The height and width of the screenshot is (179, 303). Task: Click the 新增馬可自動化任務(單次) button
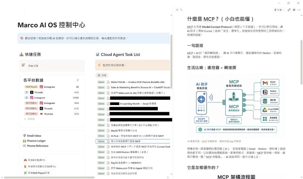click(40, 167)
